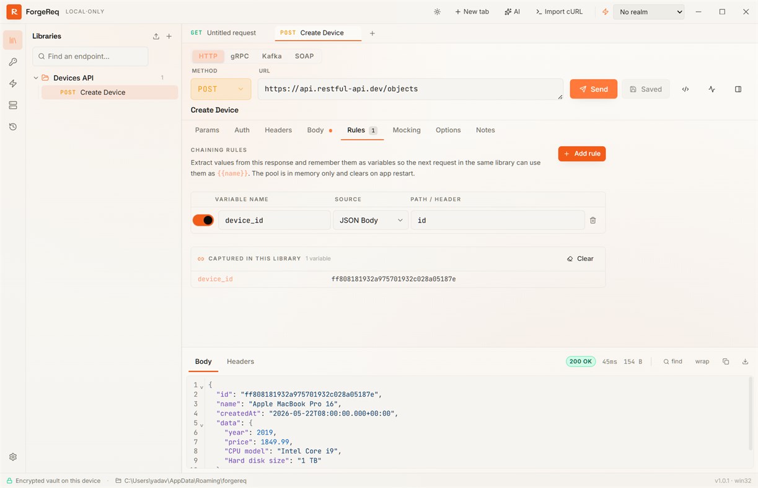Screen dimensions: 758x488
Task: Send the request
Action: click(x=593, y=89)
